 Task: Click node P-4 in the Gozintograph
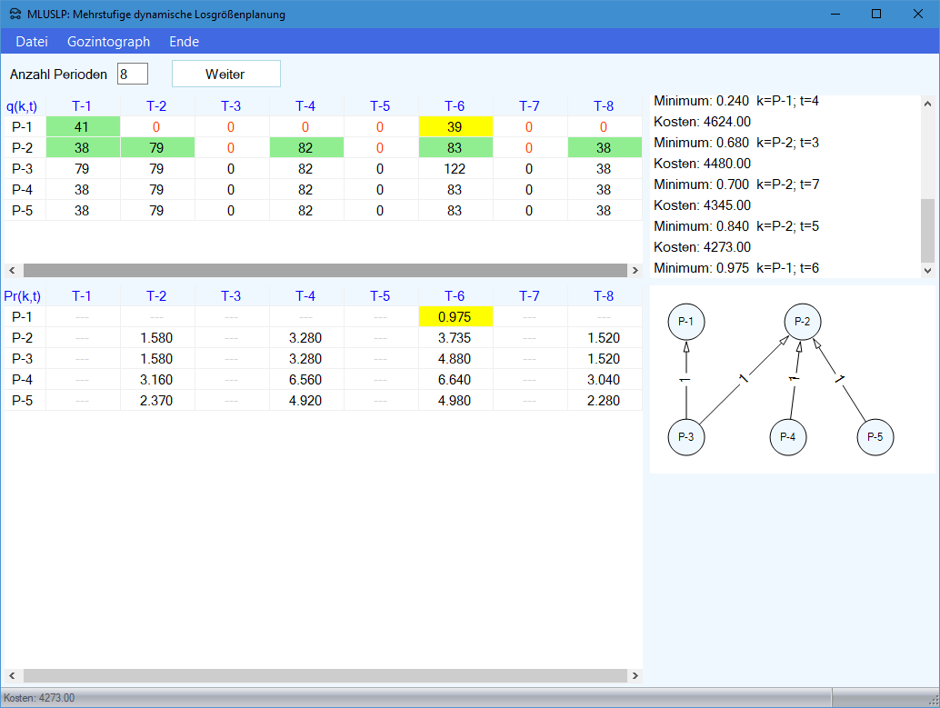pyautogui.click(x=788, y=437)
